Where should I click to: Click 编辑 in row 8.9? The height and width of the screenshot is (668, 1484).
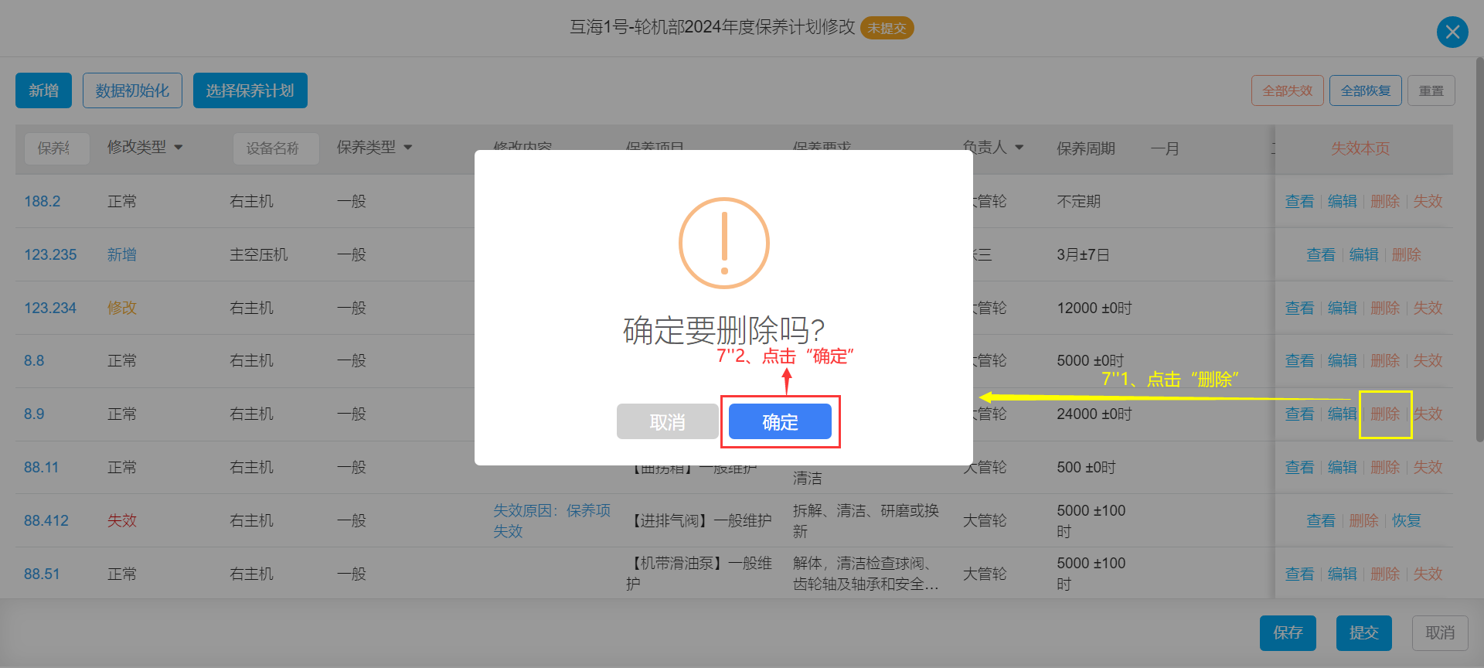point(1343,414)
